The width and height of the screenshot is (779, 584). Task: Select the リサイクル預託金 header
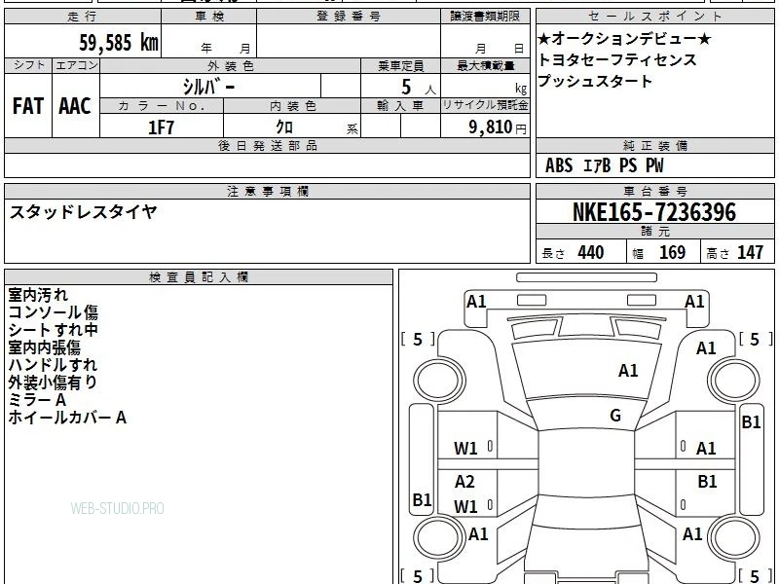(485, 105)
